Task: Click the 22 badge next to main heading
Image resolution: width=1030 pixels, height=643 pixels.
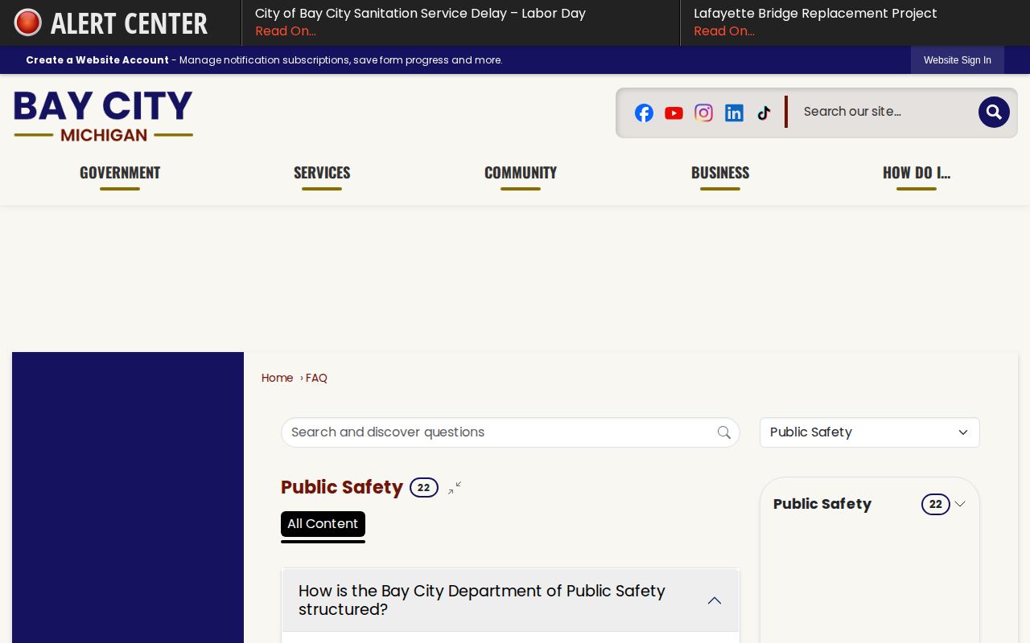Action: coord(424,488)
